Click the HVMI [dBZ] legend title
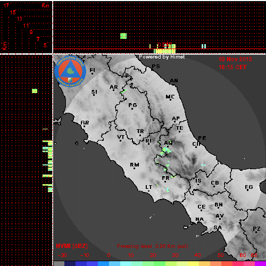The width and height of the screenshot is (266, 266). pyautogui.click(x=72, y=246)
